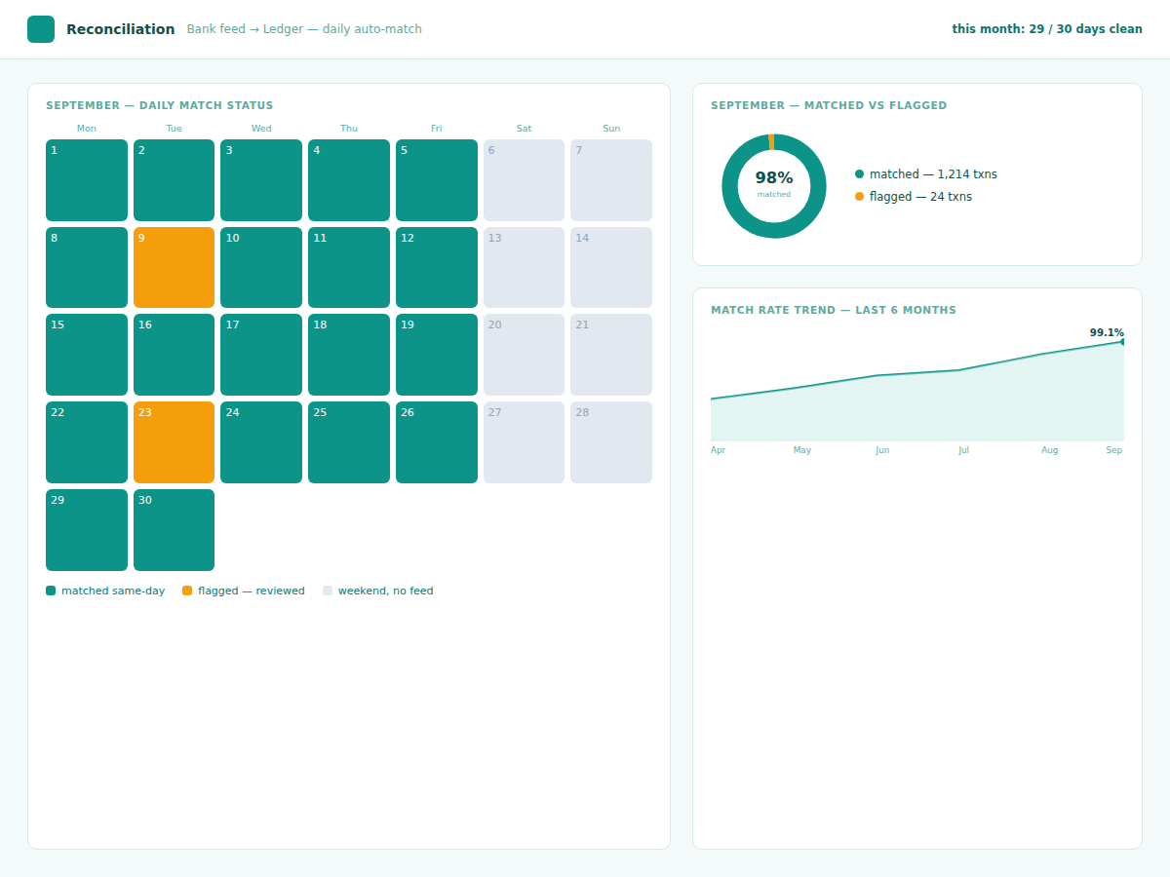Click the Apr label on the trend axis

coord(719,450)
